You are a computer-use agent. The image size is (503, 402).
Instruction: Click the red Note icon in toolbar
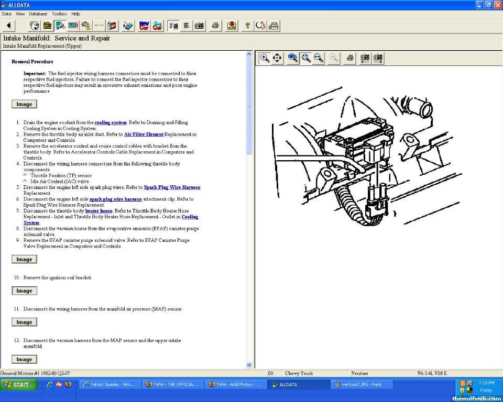coord(232,26)
